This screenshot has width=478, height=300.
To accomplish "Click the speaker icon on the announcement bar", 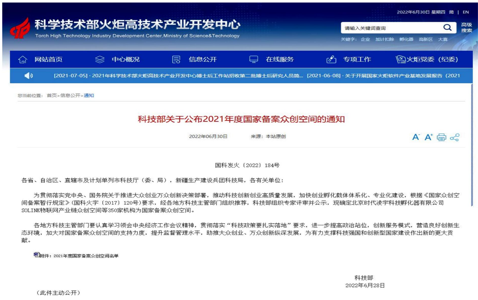I will [x=29, y=75].
